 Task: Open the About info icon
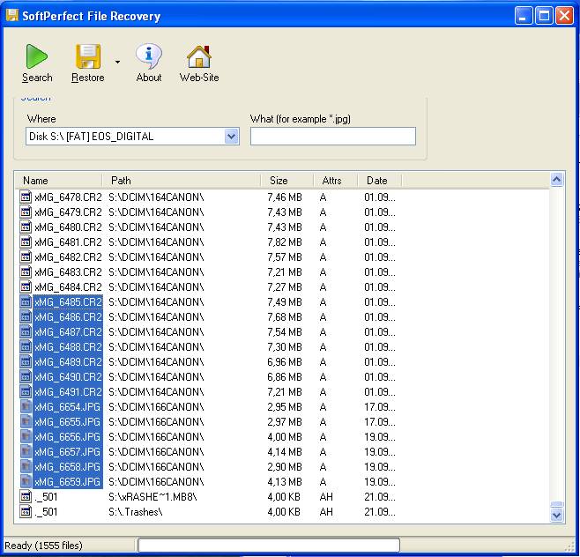click(149, 57)
